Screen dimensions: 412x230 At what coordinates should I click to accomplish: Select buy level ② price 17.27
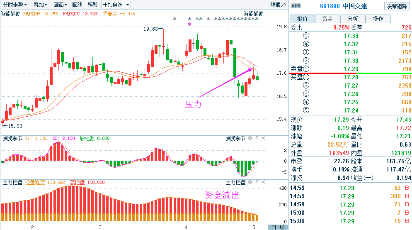pos(351,86)
